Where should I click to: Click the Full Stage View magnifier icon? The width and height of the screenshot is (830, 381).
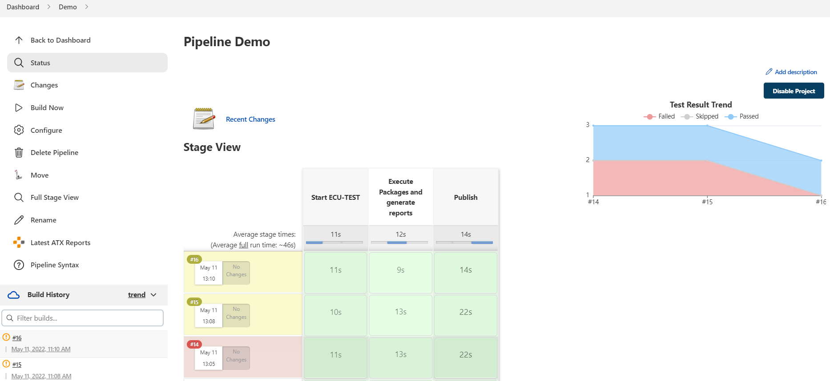point(19,197)
